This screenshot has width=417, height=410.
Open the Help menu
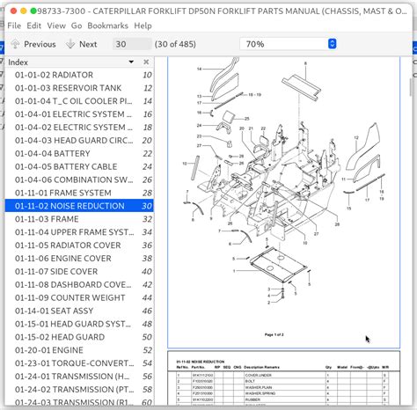[x=143, y=26]
